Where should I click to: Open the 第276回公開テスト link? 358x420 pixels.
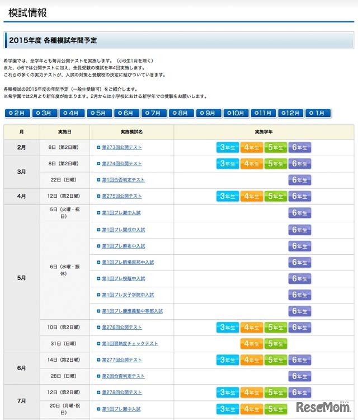122,328
